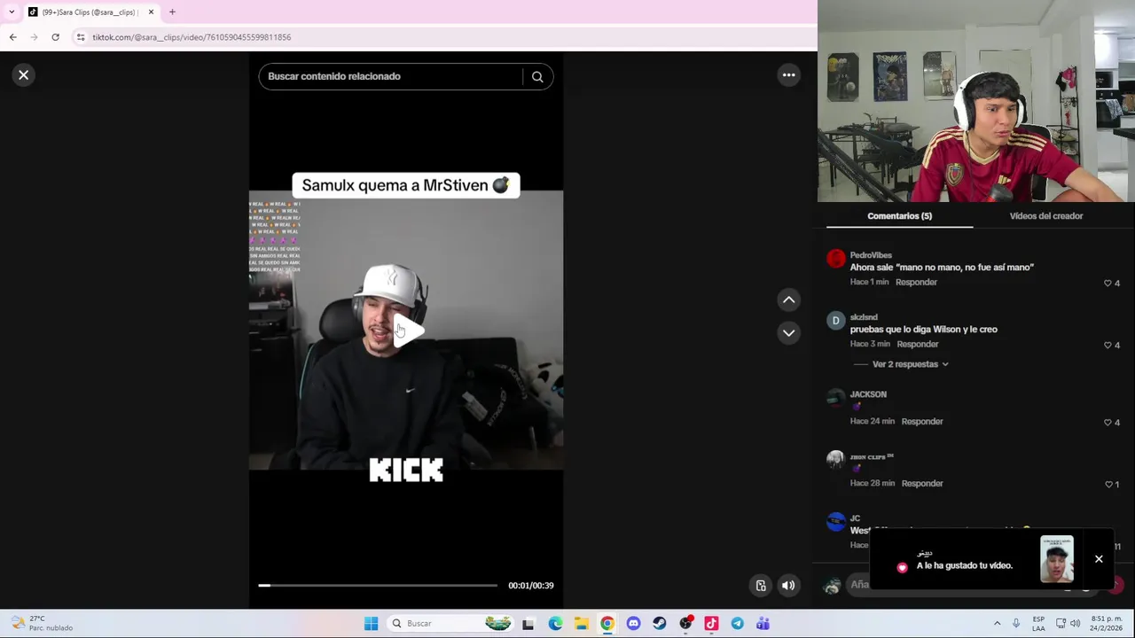This screenshot has width=1135, height=638.
Task: Open Discord from the taskbar
Action: (x=633, y=624)
